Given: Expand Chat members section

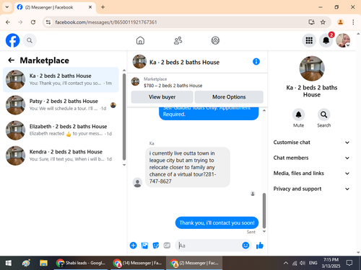Looking at the screenshot, I should 311,158.
